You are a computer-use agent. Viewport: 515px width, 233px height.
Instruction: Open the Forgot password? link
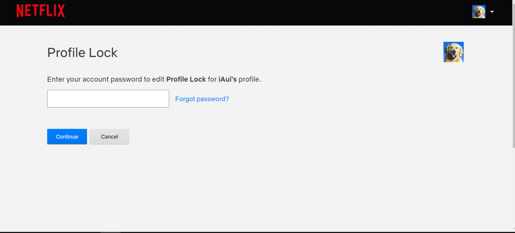[202, 99]
